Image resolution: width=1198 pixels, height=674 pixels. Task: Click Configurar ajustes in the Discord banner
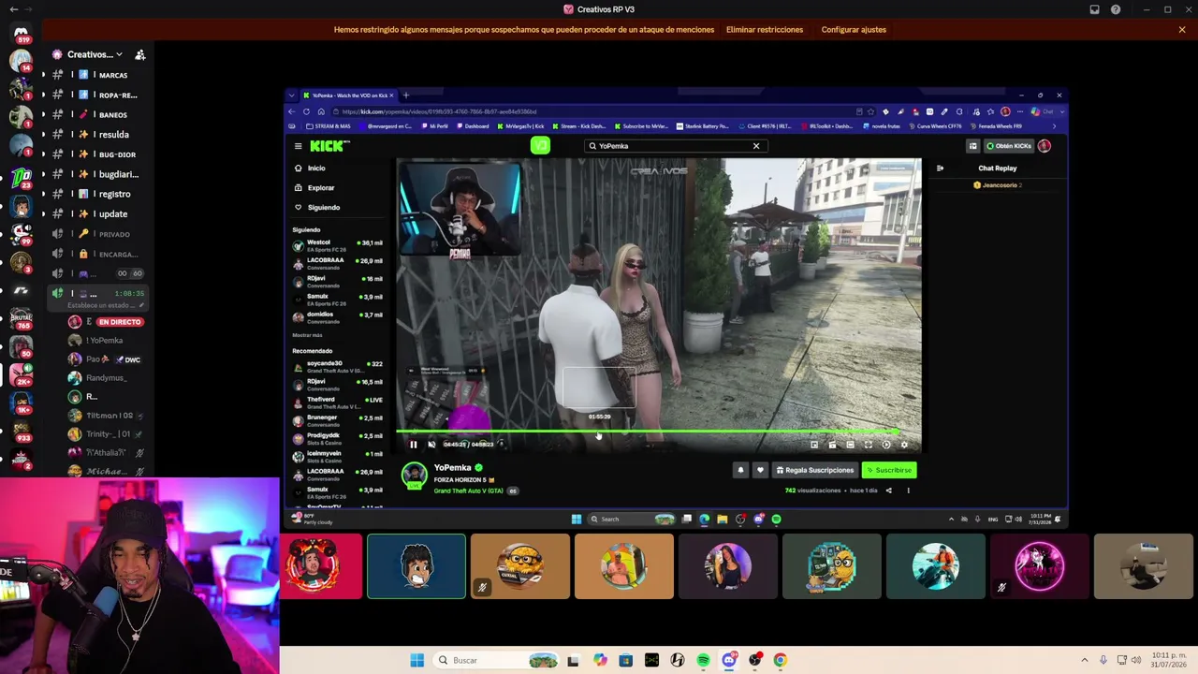click(x=854, y=30)
